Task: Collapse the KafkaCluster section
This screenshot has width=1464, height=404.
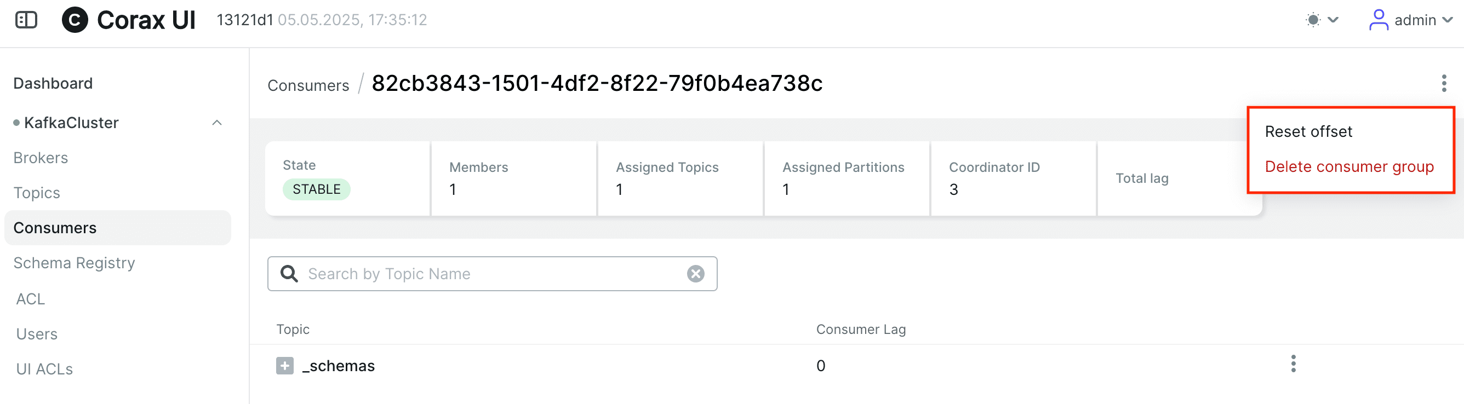Action: coord(216,123)
